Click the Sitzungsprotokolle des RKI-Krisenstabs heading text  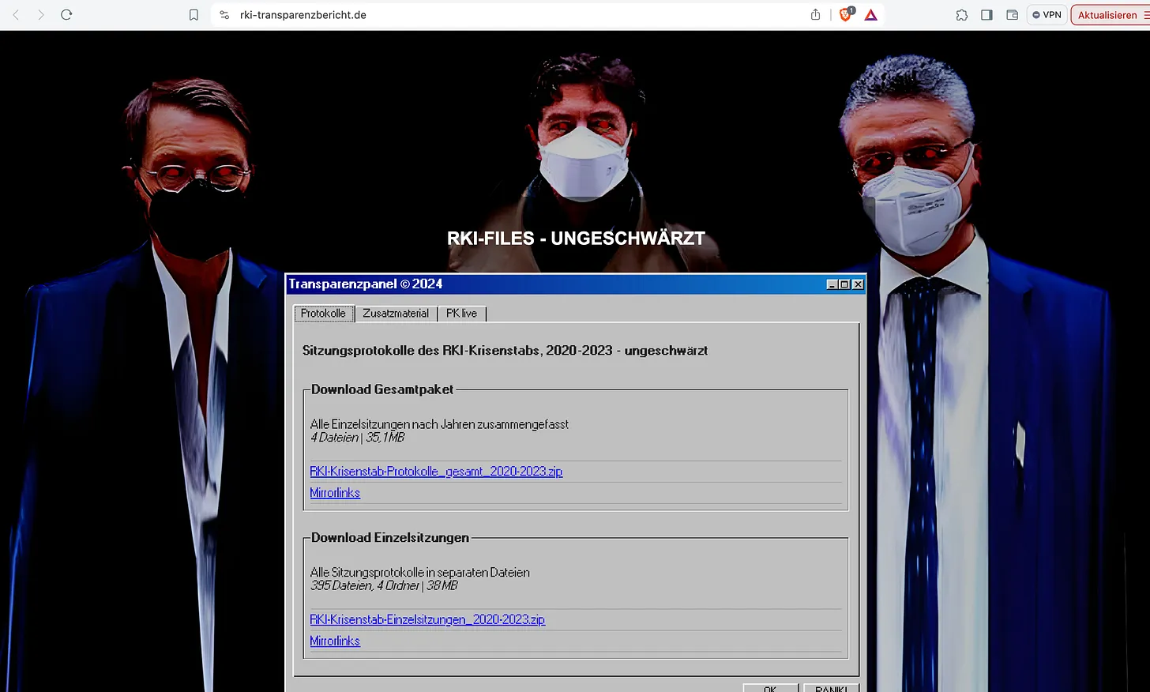(x=505, y=351)
